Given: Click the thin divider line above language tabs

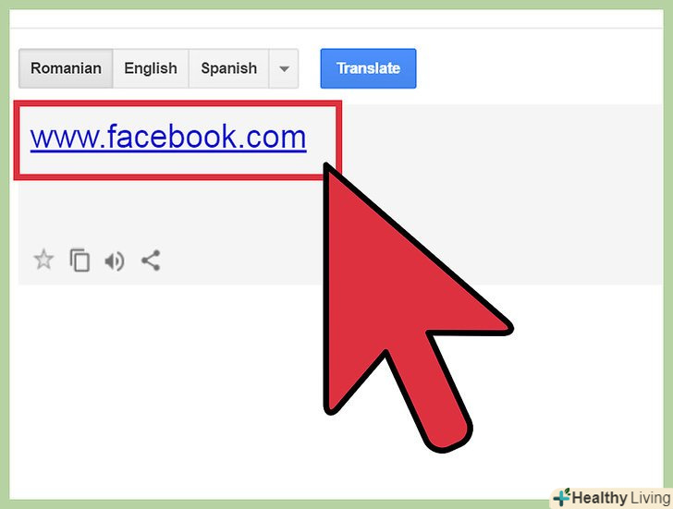Looking at the screenshot, I should pyautogui.click(x=336, y=29).
